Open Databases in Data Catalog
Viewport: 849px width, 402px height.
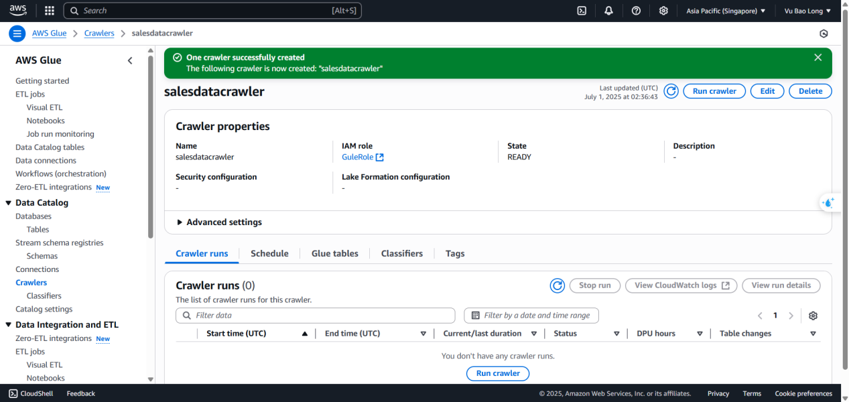tap(34, 216)
